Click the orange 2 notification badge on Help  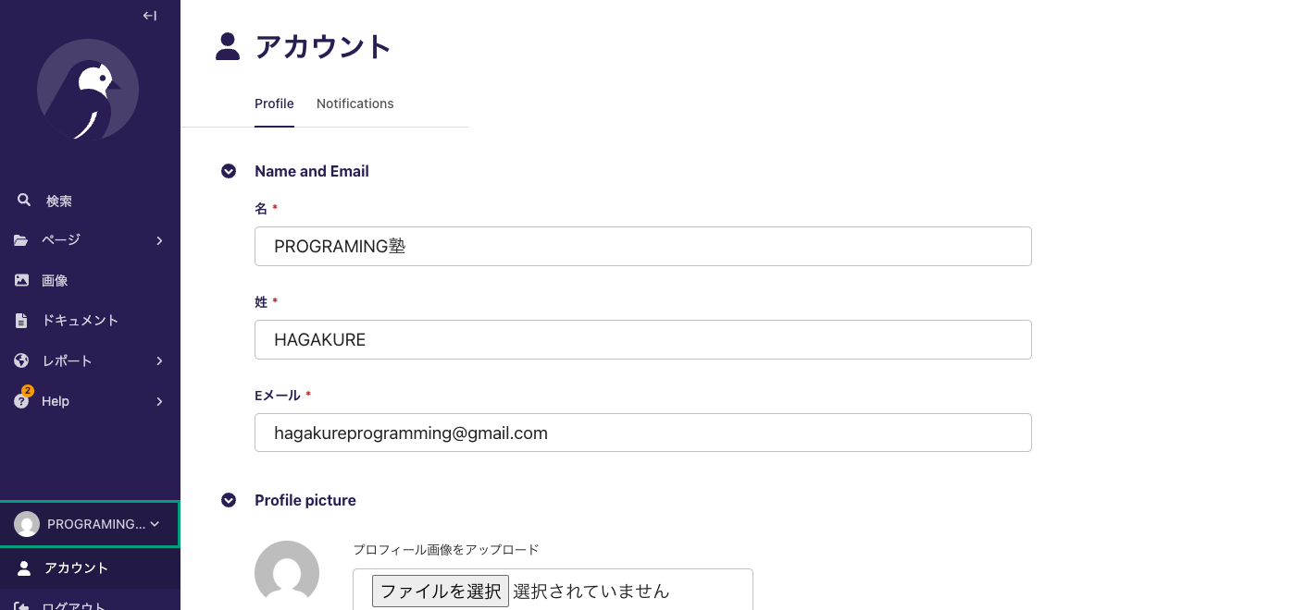(27, 391)
